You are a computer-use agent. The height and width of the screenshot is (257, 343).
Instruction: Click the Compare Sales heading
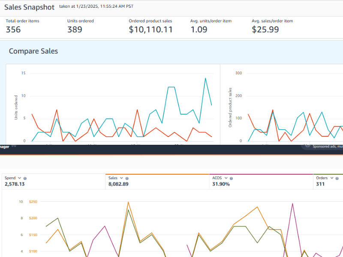point(33,51)
